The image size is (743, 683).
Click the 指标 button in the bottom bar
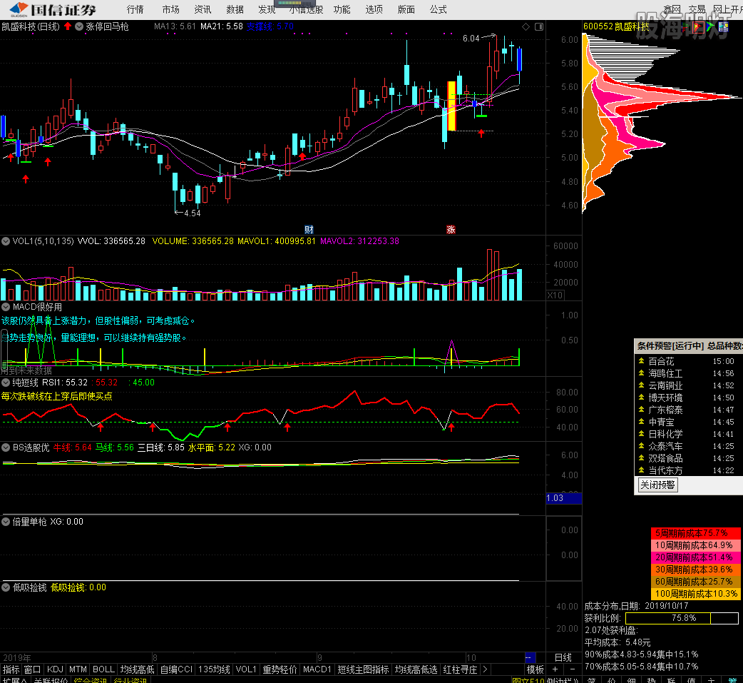click(11, 669)
